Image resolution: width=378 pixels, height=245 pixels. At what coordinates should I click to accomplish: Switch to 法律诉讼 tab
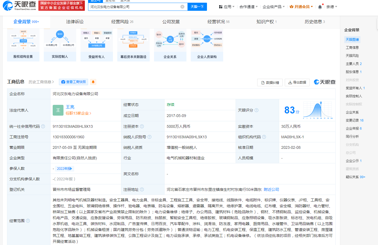(75, 22)
